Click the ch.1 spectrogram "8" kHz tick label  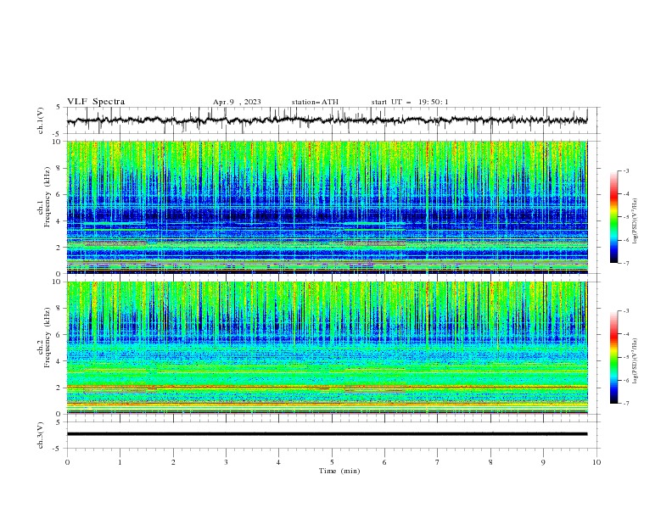pos(59,168)
